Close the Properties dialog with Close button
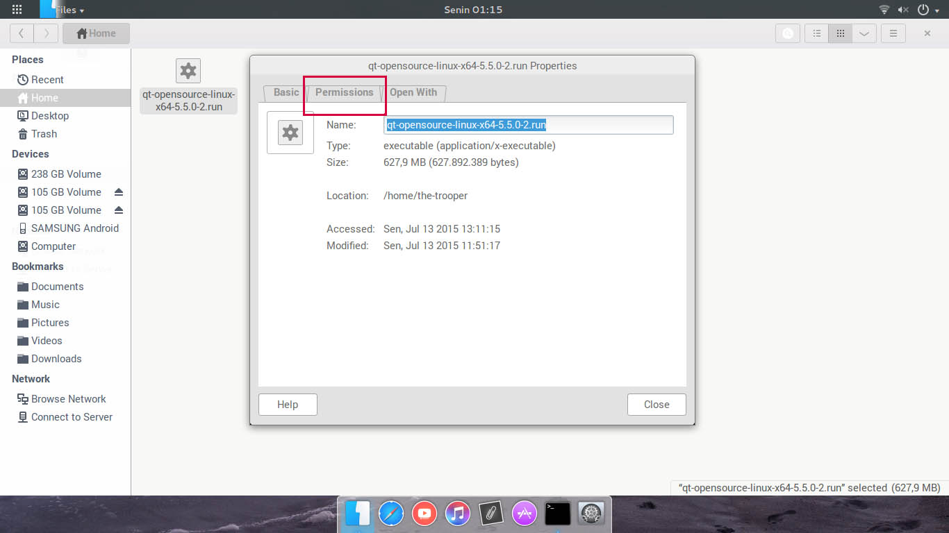 point(657,405)
